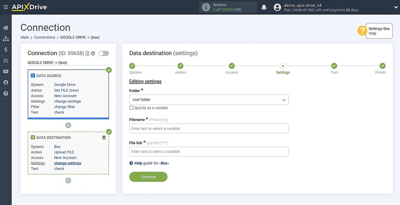Open Google Drive system link
This screenshot has width=400, height=205.
click(65, 84)
